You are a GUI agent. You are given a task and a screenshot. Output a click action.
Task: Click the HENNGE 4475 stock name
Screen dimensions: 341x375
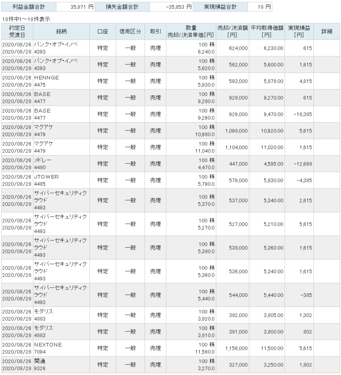[x=47, y=81]
